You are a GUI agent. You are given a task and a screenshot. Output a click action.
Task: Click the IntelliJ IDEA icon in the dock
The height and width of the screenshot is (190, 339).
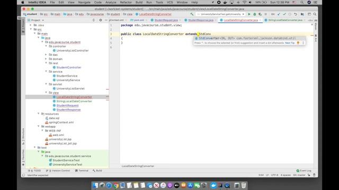220,185
